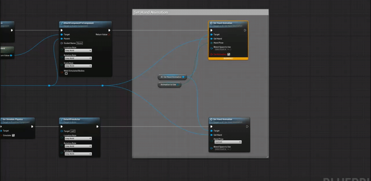Viewport: 371px width, 181px height.
Task: Click input exec pin on CanGrab Set Hand Animation node
Action: 211,126
